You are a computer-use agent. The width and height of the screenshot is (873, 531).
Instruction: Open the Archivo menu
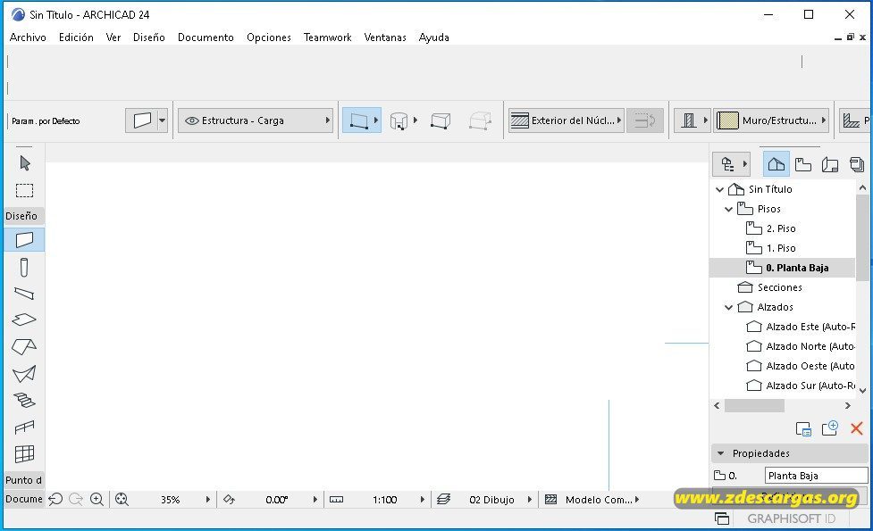click(x=28, y=37)
